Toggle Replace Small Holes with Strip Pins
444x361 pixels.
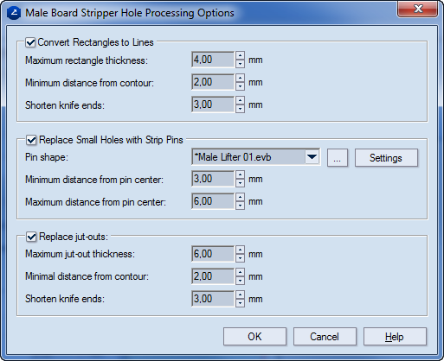31,140
